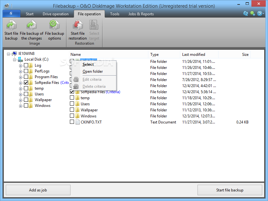268x201 pixels.
Task: Click the Log folder icon in tree
Action: pos(31,65)
